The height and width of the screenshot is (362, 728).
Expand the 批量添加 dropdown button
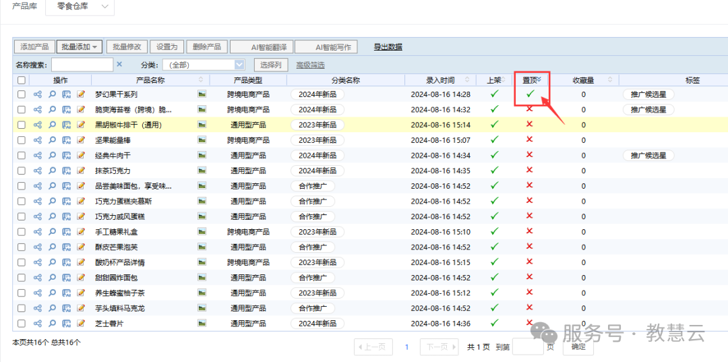point(80,47)
